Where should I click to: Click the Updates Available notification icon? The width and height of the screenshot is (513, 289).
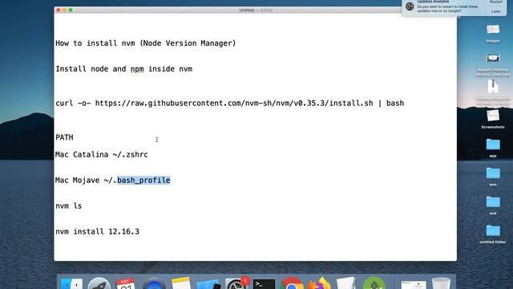pyautogui.click(x=410, y=6)
